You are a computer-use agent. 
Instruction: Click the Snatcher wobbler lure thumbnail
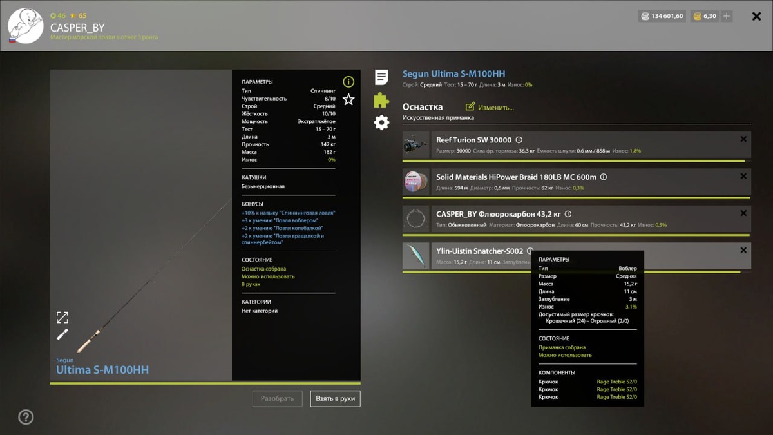pyautogui.click(x=416, y=256)
